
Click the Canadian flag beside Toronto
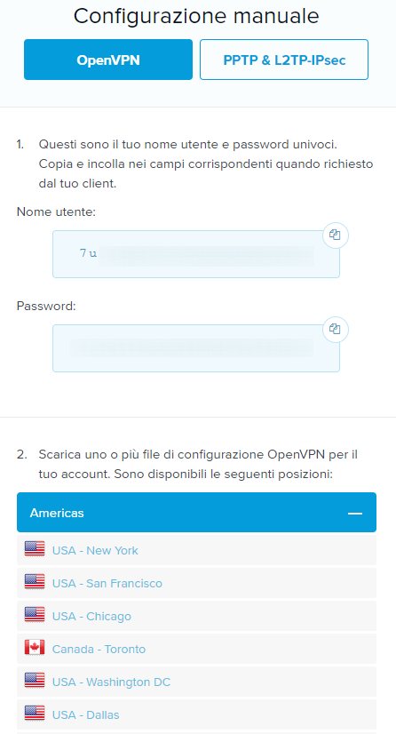[x=35, y=648]
